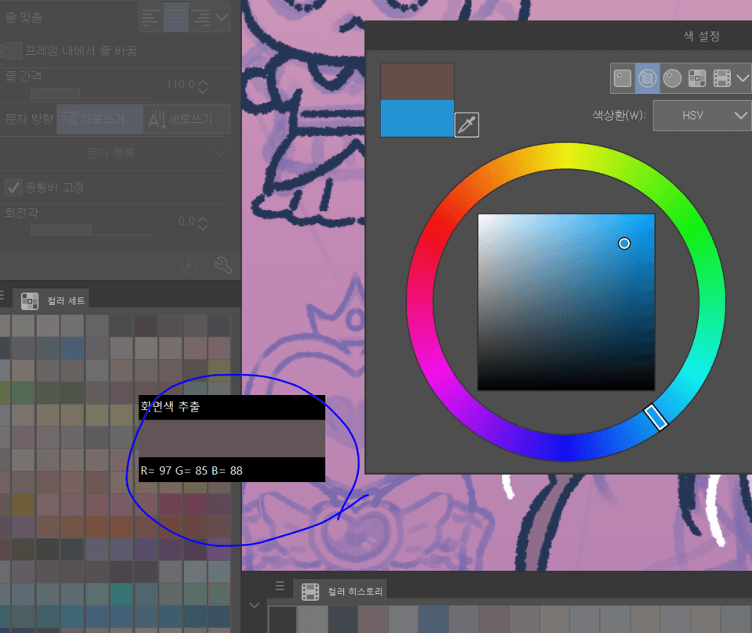Screen dimensions: 752x633
Task: Pick the first dark swatch in color history
Action: (283, 620)
